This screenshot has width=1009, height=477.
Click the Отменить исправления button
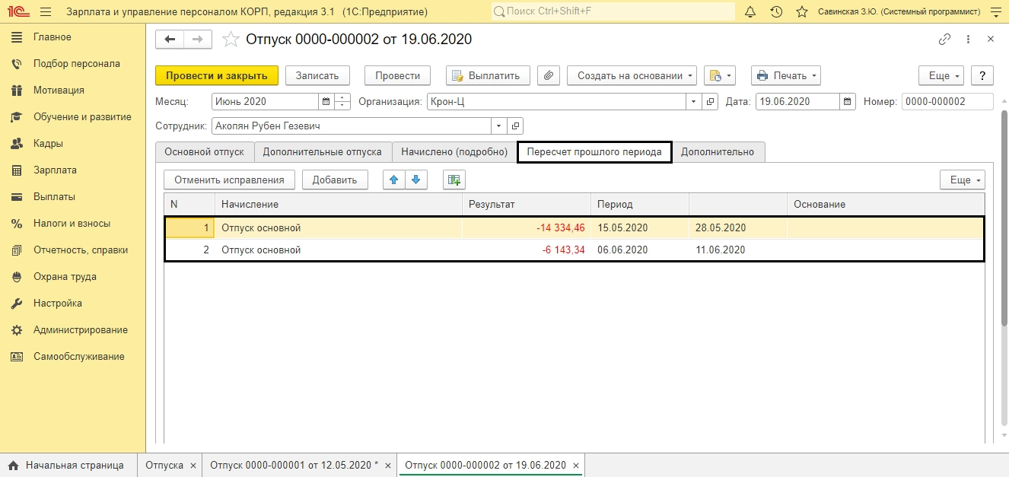coord(230,180)
